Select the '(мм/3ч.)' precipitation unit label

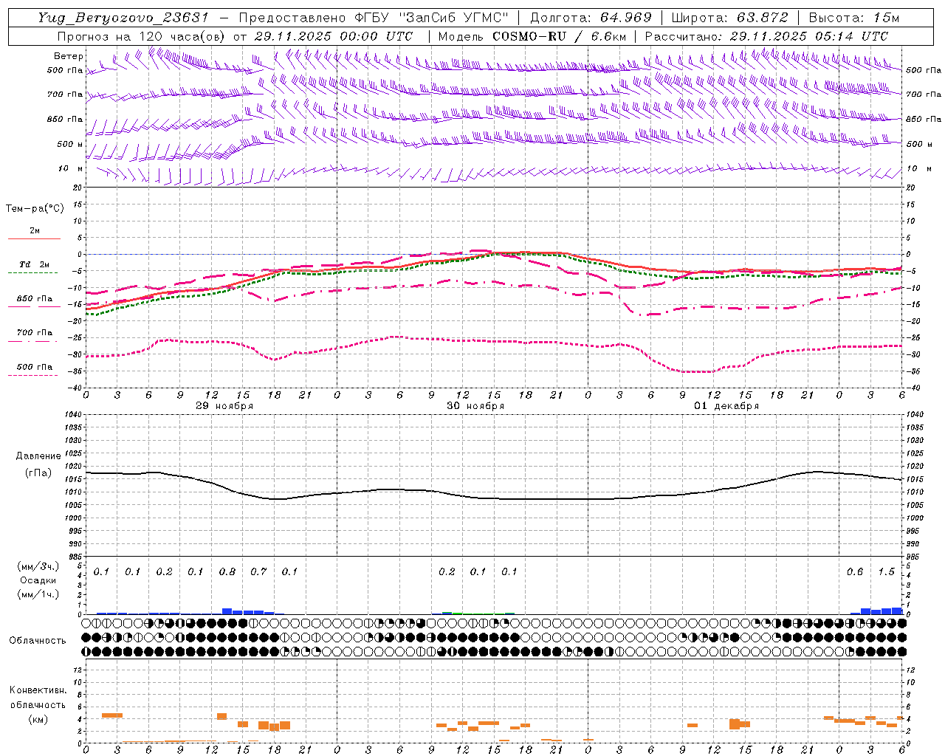point(38,566)
